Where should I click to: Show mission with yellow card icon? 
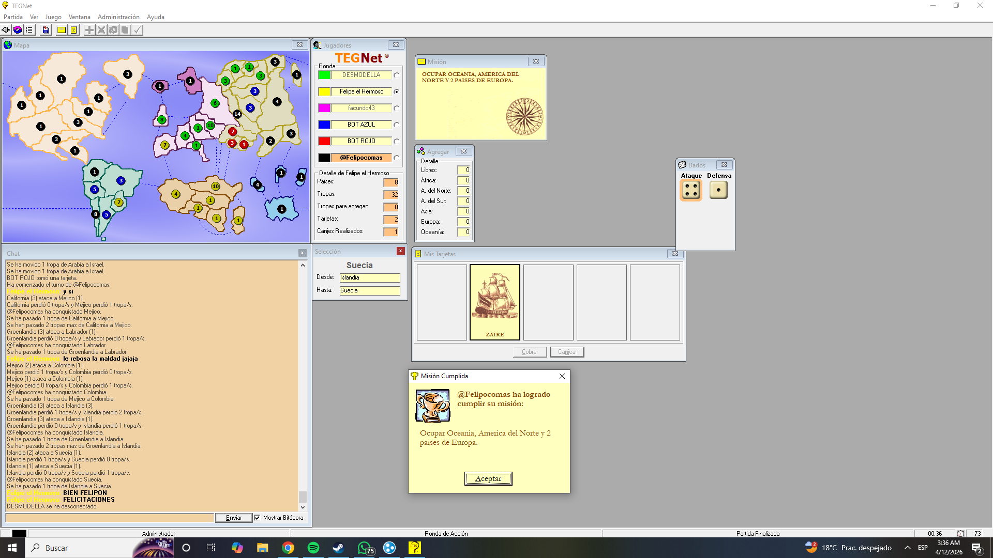(62, 30)
